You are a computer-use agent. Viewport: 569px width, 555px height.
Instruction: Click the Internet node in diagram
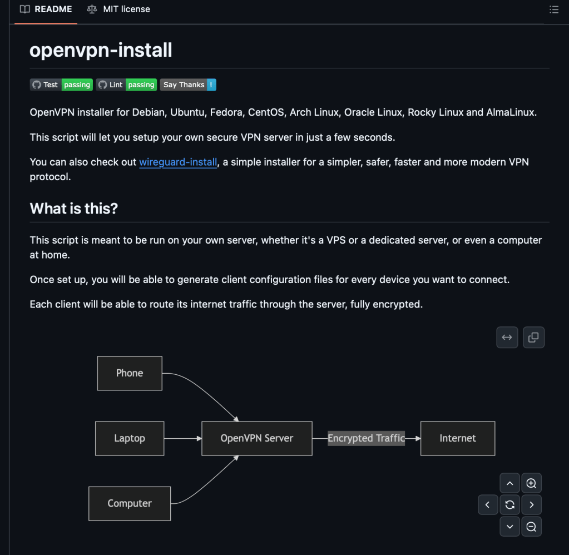[x=457, y=438]
